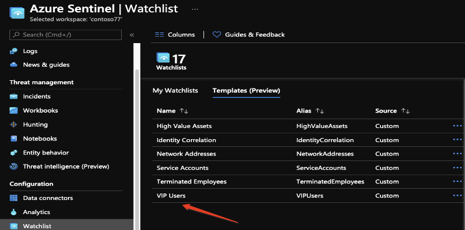The width and height of the screenshot is (465, 230).
Task: Open more options for Network Addresses
Action: coord(457,154)
